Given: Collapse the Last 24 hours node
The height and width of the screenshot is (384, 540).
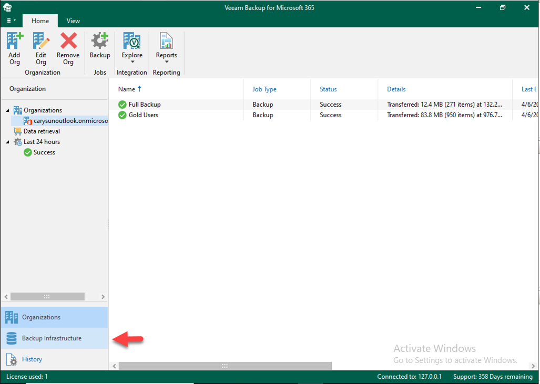Looking at the screenshot, I should (7, 142).
